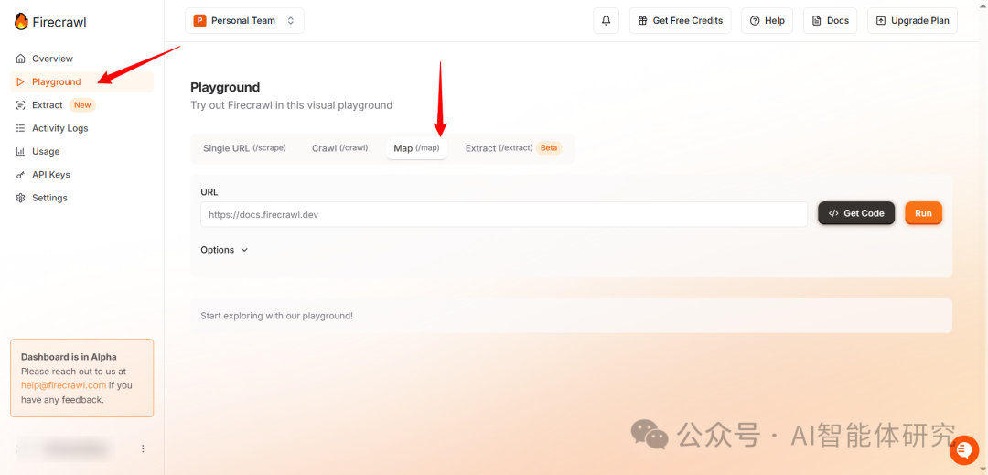This screenshot has height=475, width=988.
Task: Open Playground in sidebar
Action: pos(82,81)
